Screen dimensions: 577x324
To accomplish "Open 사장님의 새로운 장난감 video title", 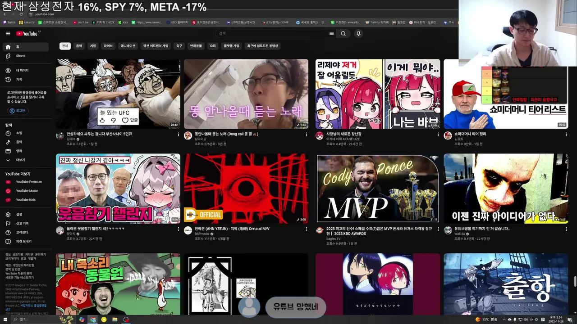I will tap(344, 134).
